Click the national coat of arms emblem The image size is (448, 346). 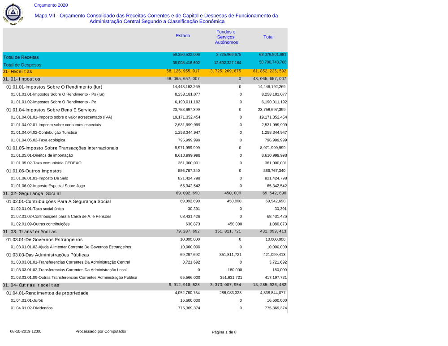coord(11,14)
